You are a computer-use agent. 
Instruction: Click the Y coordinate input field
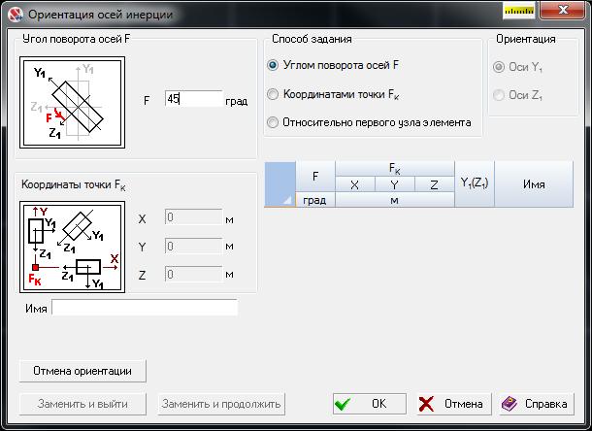pyautogui.click(x=194, y=246)
